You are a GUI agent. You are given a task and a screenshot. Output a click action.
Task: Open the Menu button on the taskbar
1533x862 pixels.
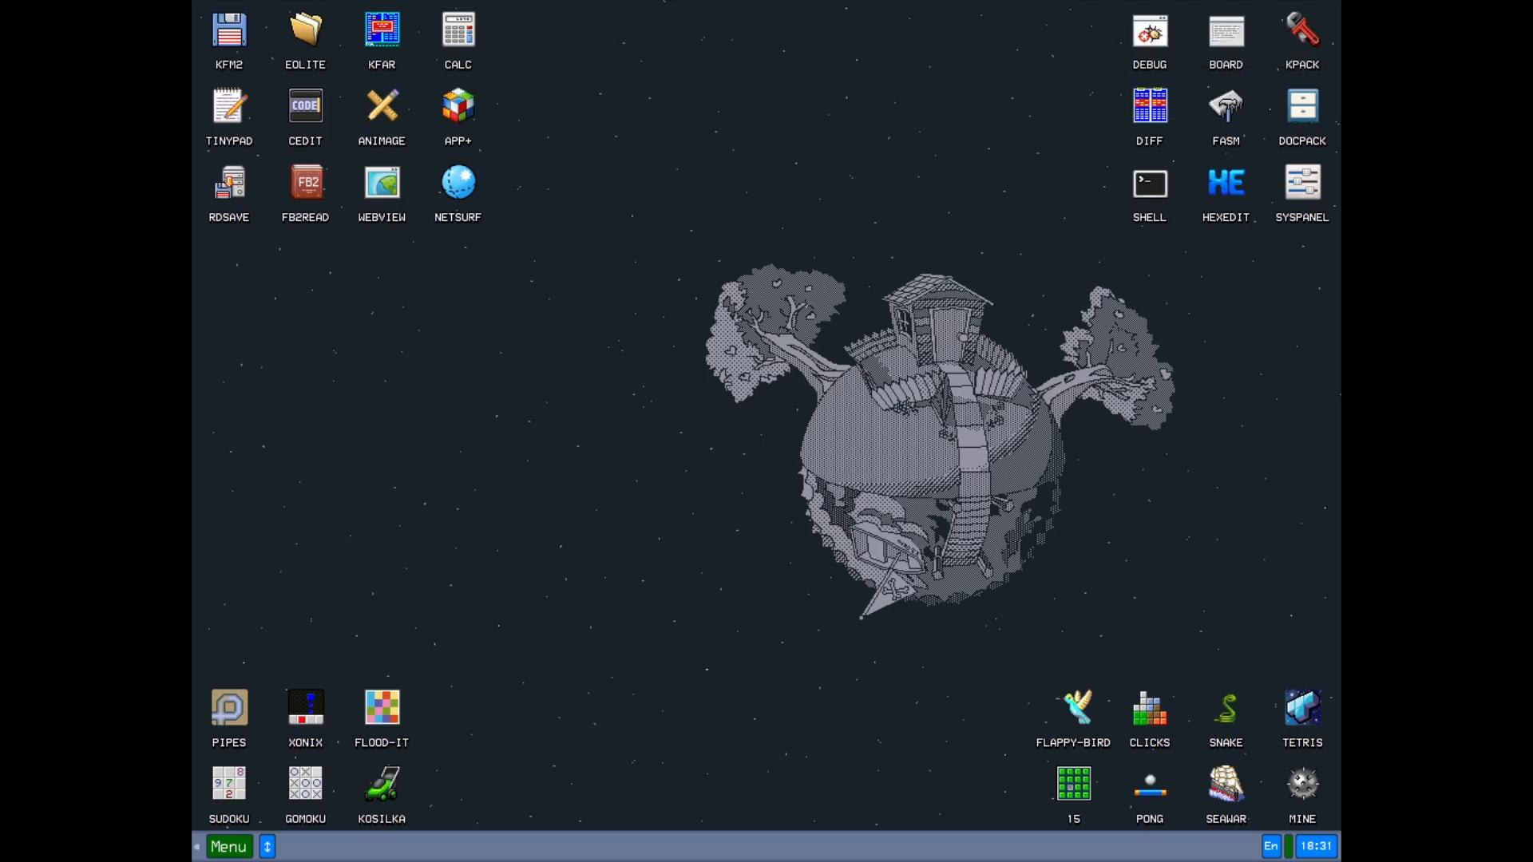[x=229, y=847]
